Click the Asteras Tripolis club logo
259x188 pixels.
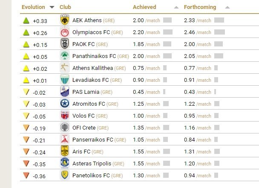(65, 163)
